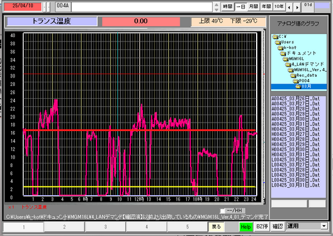Select file H00425_03月31日.Dat
Image resolution: width=333 pixels, height=236 pixels.
point(296,155)
